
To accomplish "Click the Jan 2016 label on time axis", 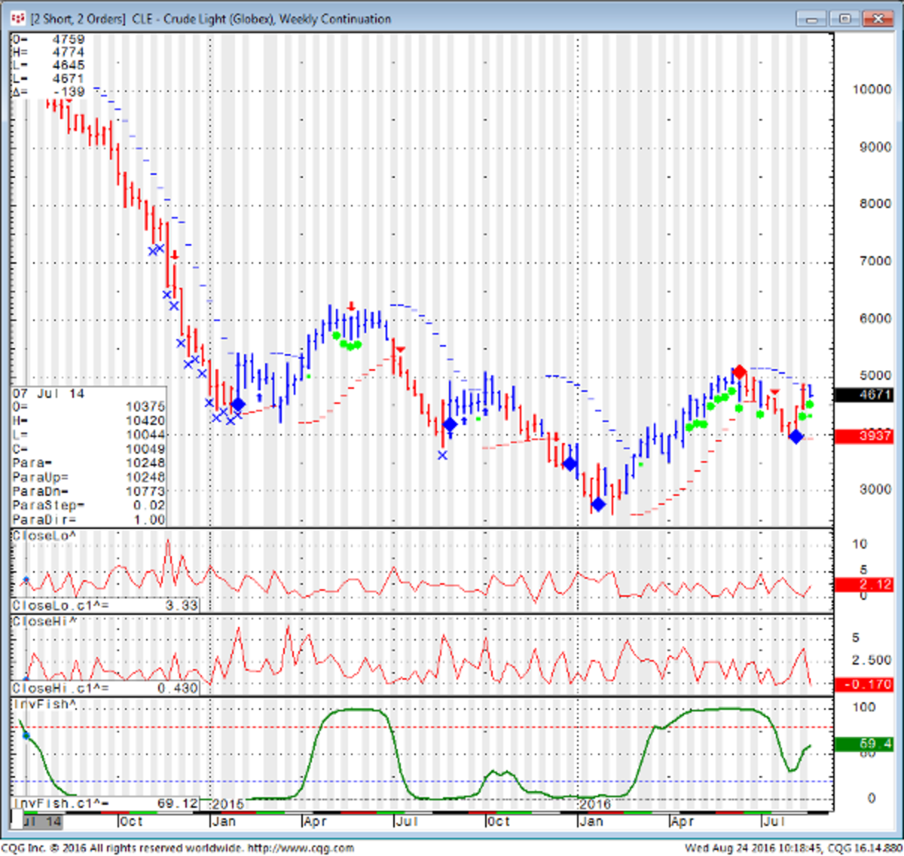I will click(591, 821).
